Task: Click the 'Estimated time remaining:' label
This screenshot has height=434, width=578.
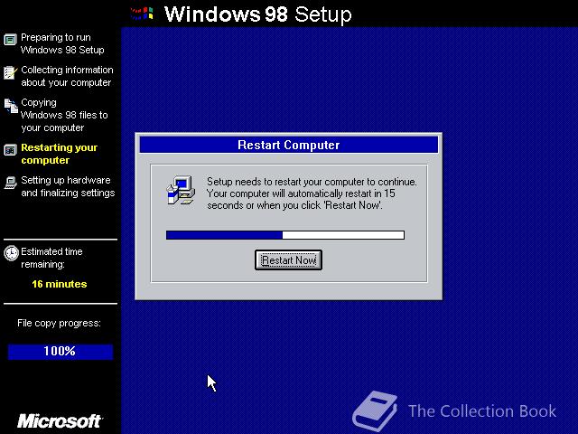Action: tap(51, 258)
